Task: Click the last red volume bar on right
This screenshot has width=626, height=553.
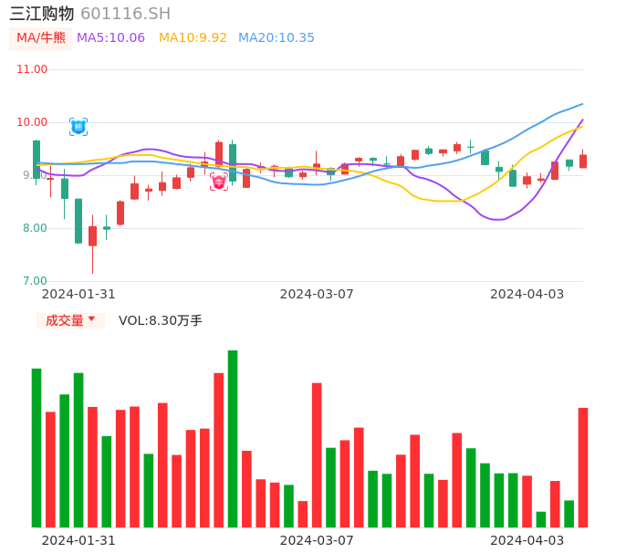Action: pyautogui.click(x=583, y=467)
